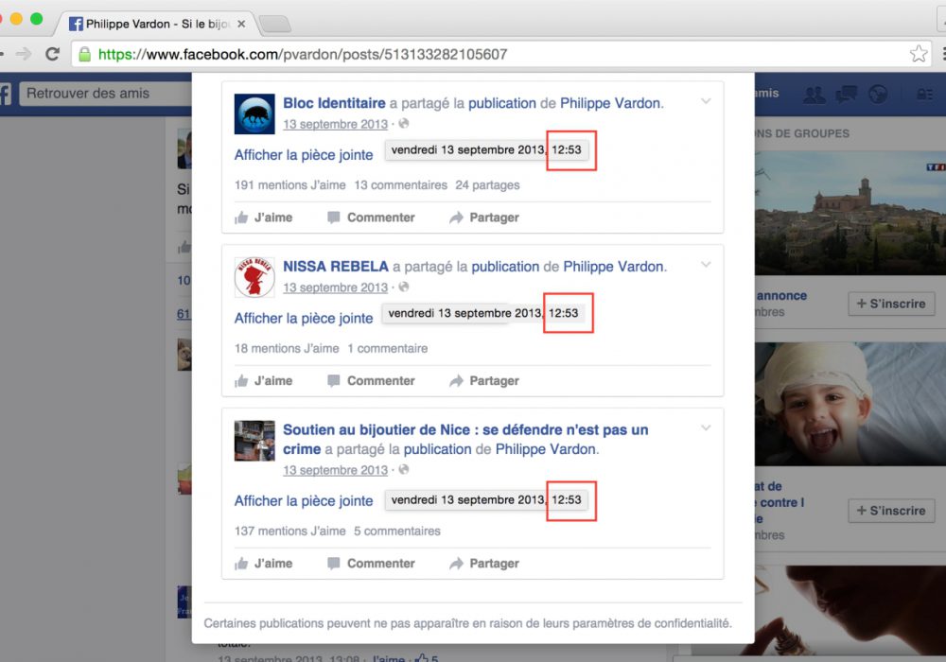Viewport: 946px width, 662px height.
Task: Click the public globe icon on Bloc Identitaire post
Action: (x=404, y=124)
